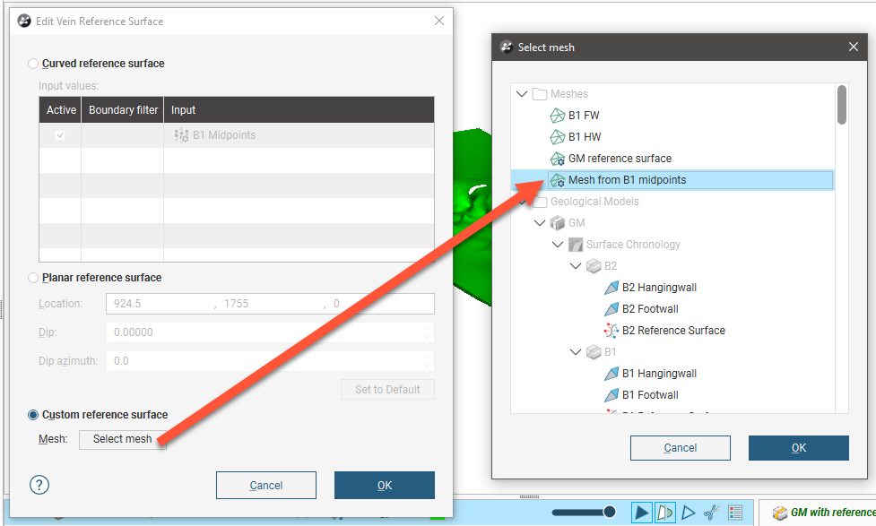Select Curved reference surface option
The width and height of the screenshot is (876, 526).
(x=34, y=64)
